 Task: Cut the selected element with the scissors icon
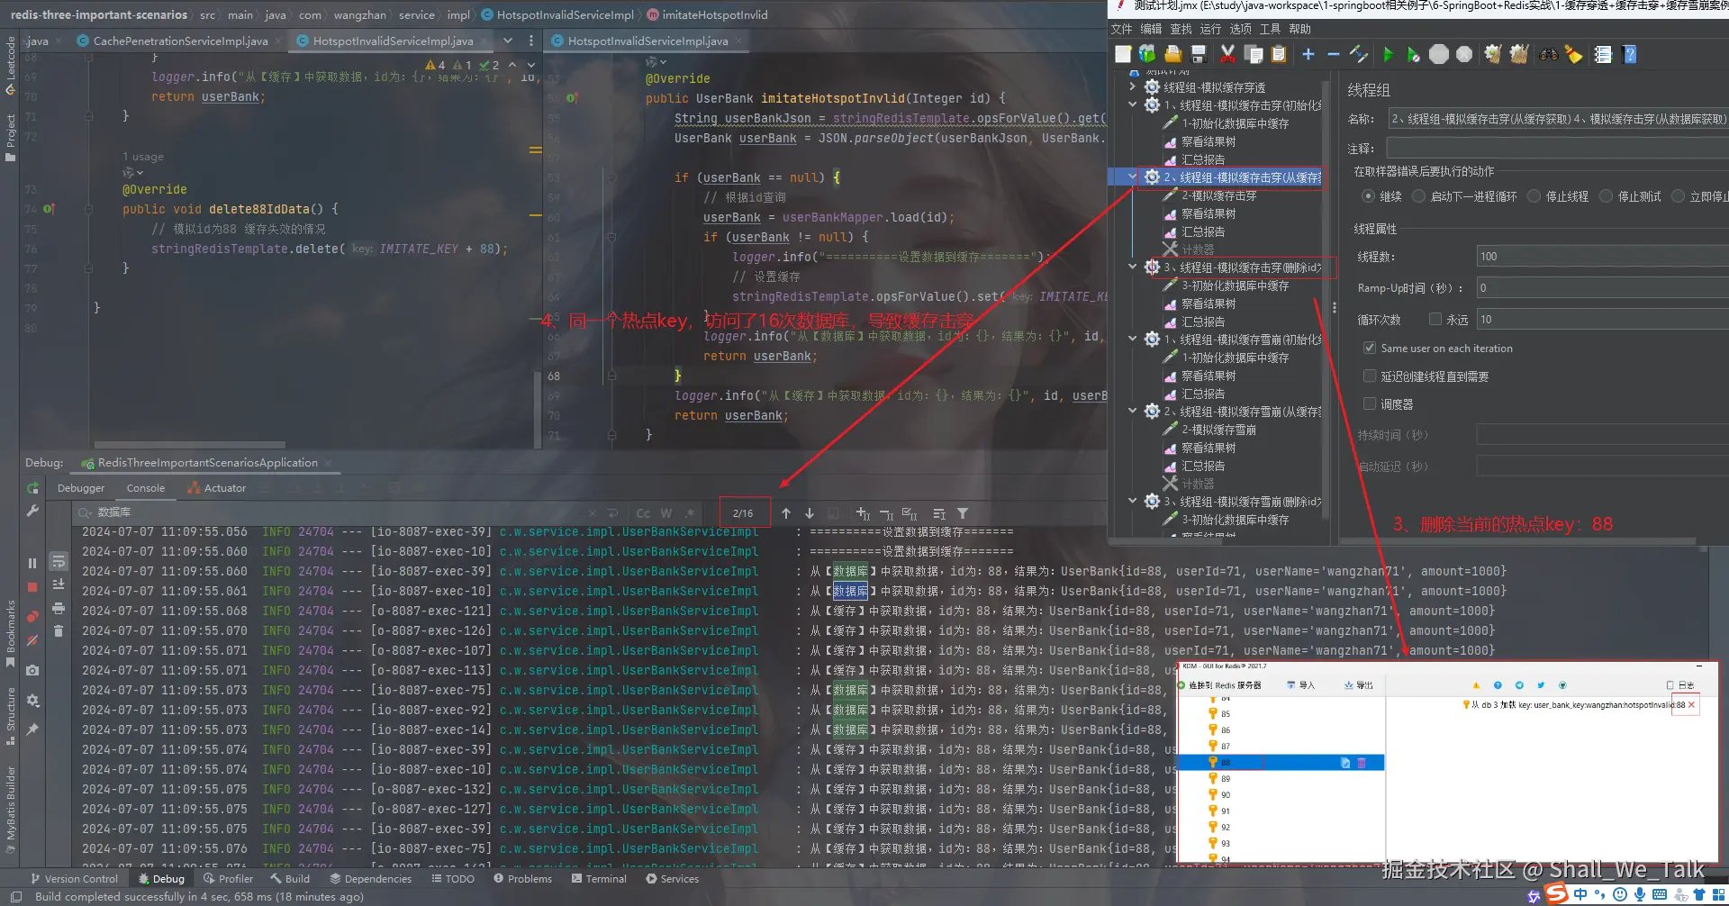(1227, 54)
